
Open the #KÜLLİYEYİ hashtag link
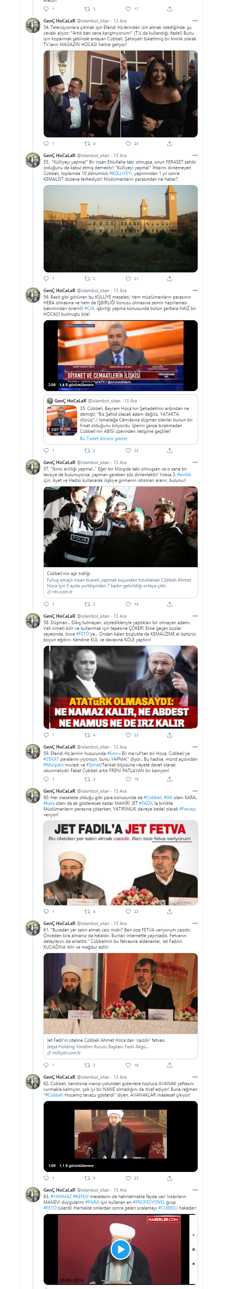click(120, 173)
